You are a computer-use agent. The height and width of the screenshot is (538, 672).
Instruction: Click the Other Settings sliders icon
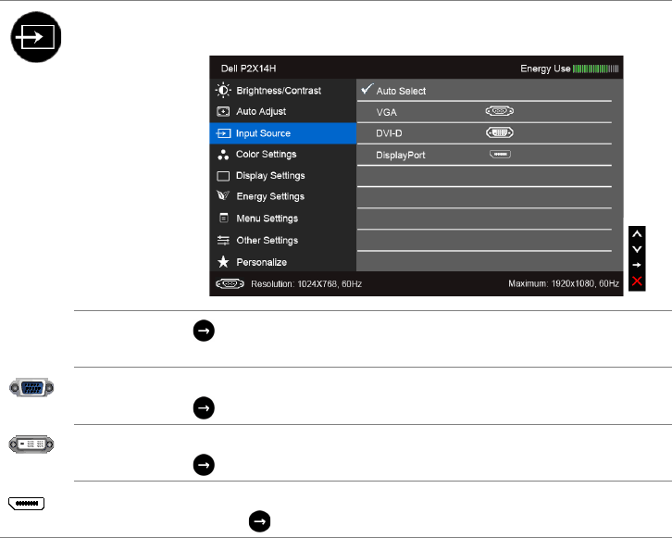tap(223, 240)
